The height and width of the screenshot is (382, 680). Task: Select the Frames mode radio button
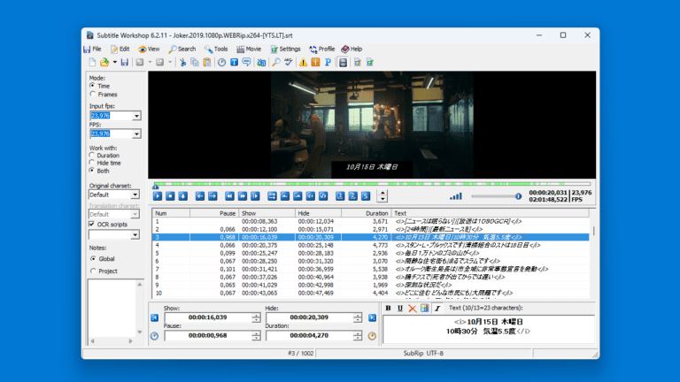coord(92,94)
